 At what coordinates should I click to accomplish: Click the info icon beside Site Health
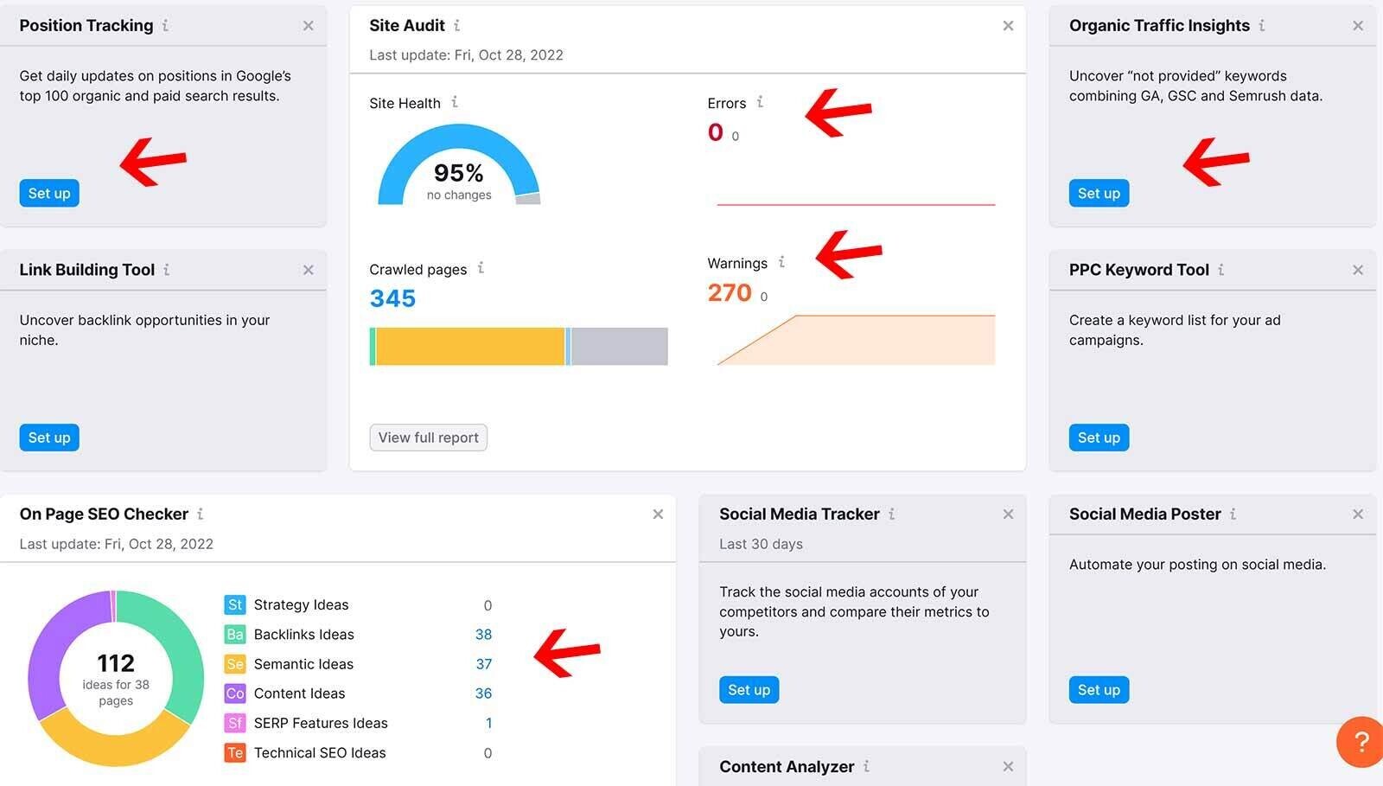pyautogui.click(x=455, y=102)
